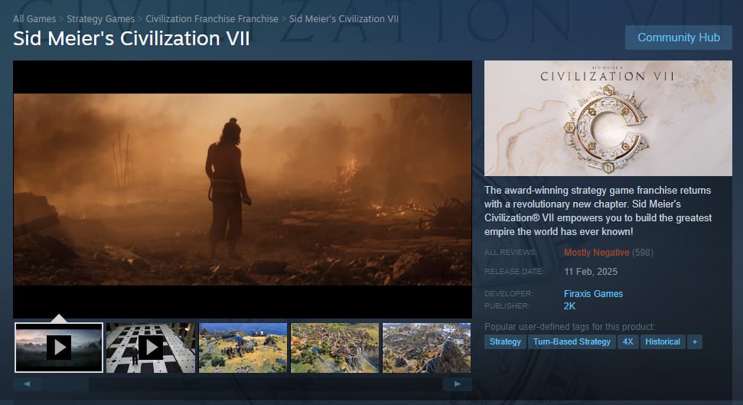This screenshot has height=405, width=743.
Task: Click the right scroll arrow under thumbnails
Action: (458, 384)
